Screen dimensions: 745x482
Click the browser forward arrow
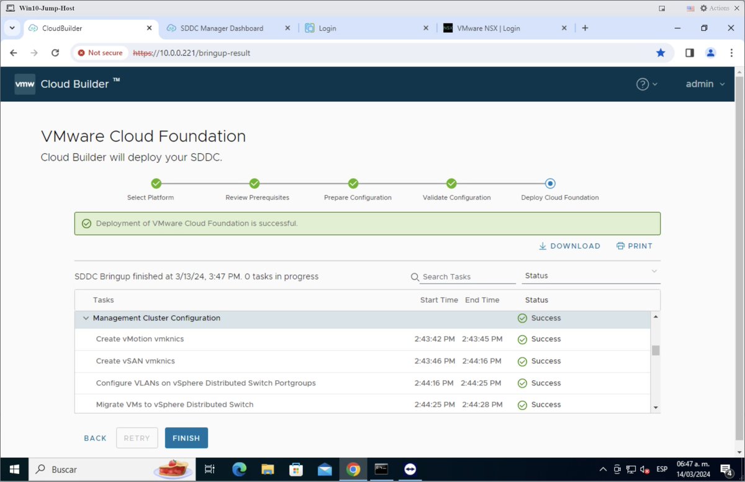pos(34,53)
